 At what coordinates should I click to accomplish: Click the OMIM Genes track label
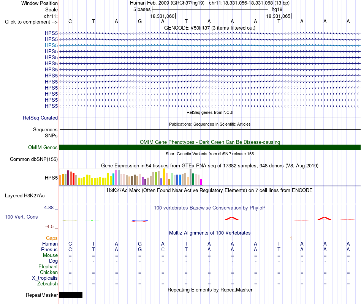click(x=43, y=147)
